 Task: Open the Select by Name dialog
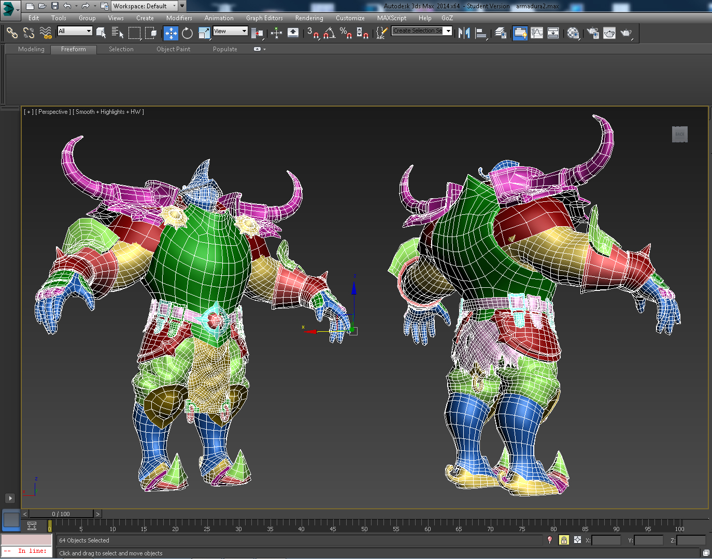pyautogui.click(x=118, y=33)
